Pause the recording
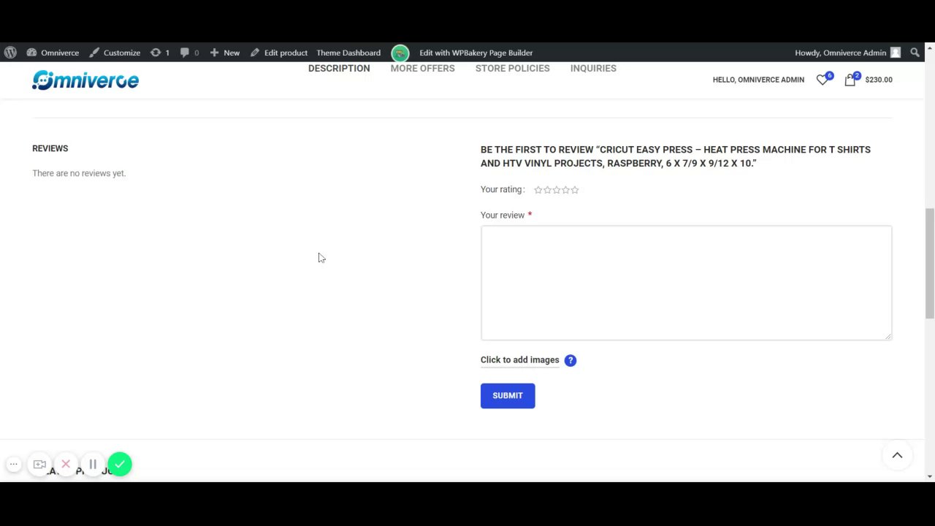The height and width of the screenshot is (526, 935). (93, 464)
